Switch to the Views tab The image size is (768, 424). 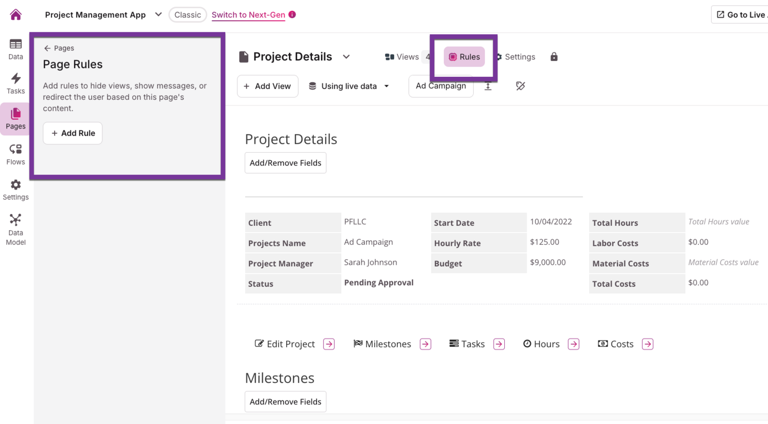point(402,57)
